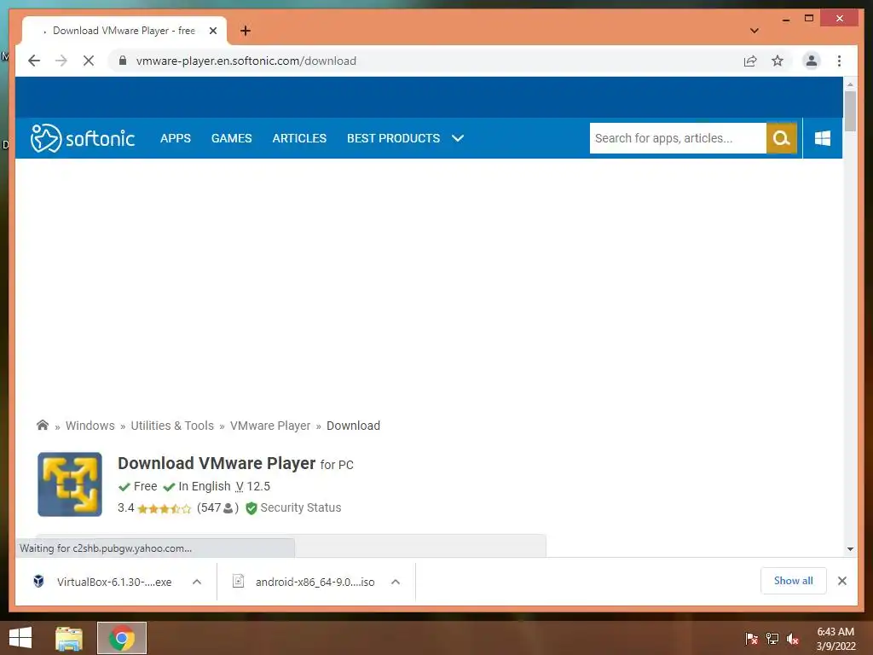Expand VirtualBox download options chevron
The image size is (873, 655).
[x=197, y=582]
